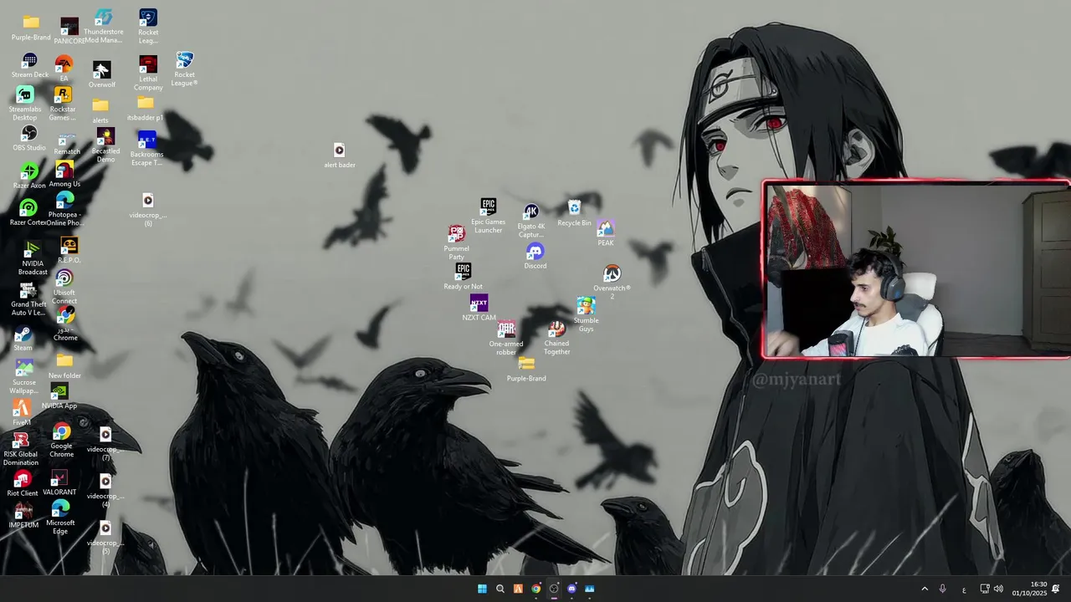Launch the R.E.P.O. game shortcut
Screen dimensions: 1071x602
(69, 250)
